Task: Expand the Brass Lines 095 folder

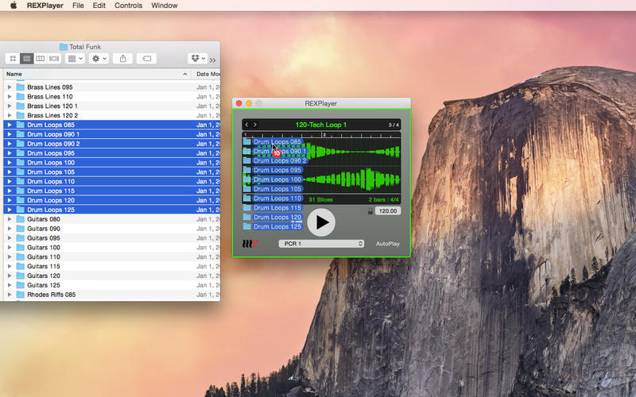Action: point(10,87)
